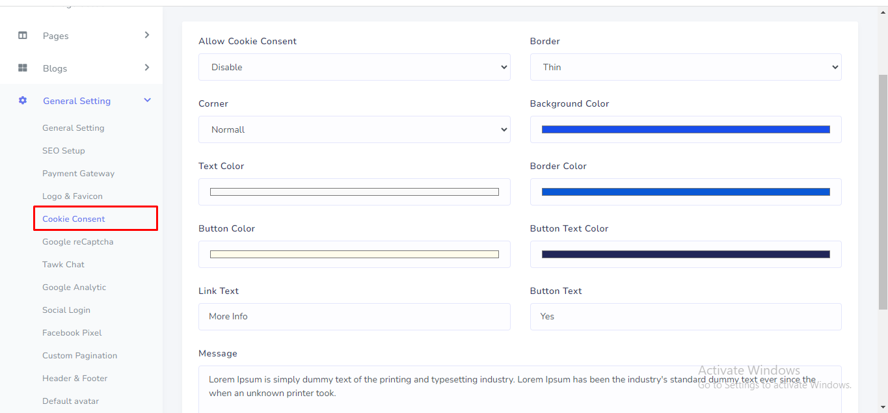Viewport: 888px width, 413px height.
Task: Open the Tawk Chat settings link
Action: [63, 265]
